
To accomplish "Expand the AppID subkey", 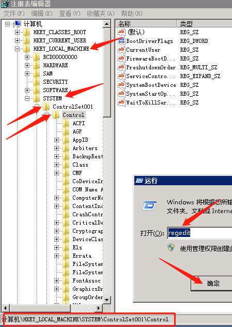I will tap(56, 140).
